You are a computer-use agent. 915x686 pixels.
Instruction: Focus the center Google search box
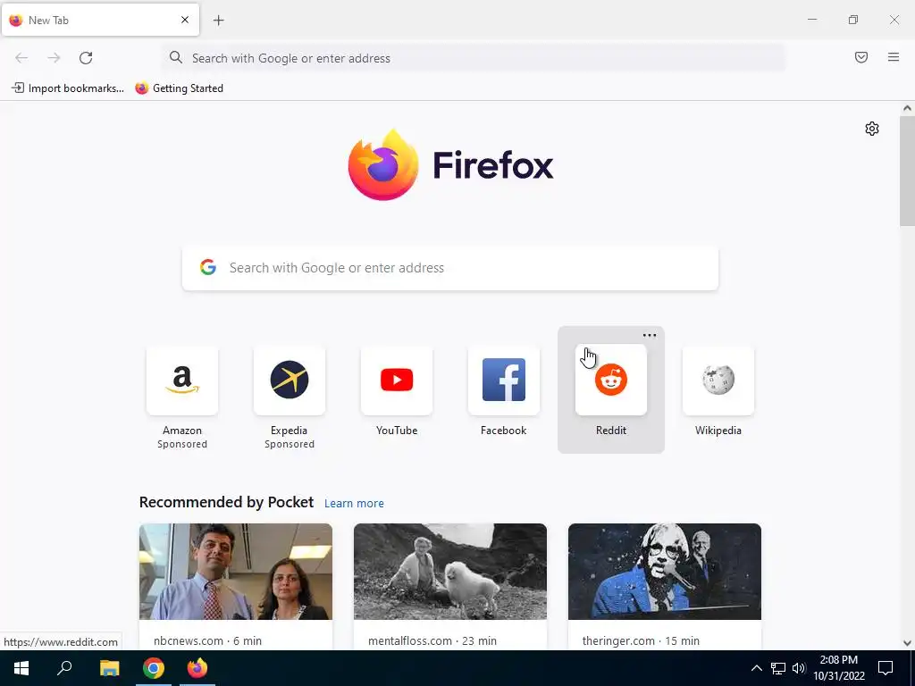coord(450,268)
